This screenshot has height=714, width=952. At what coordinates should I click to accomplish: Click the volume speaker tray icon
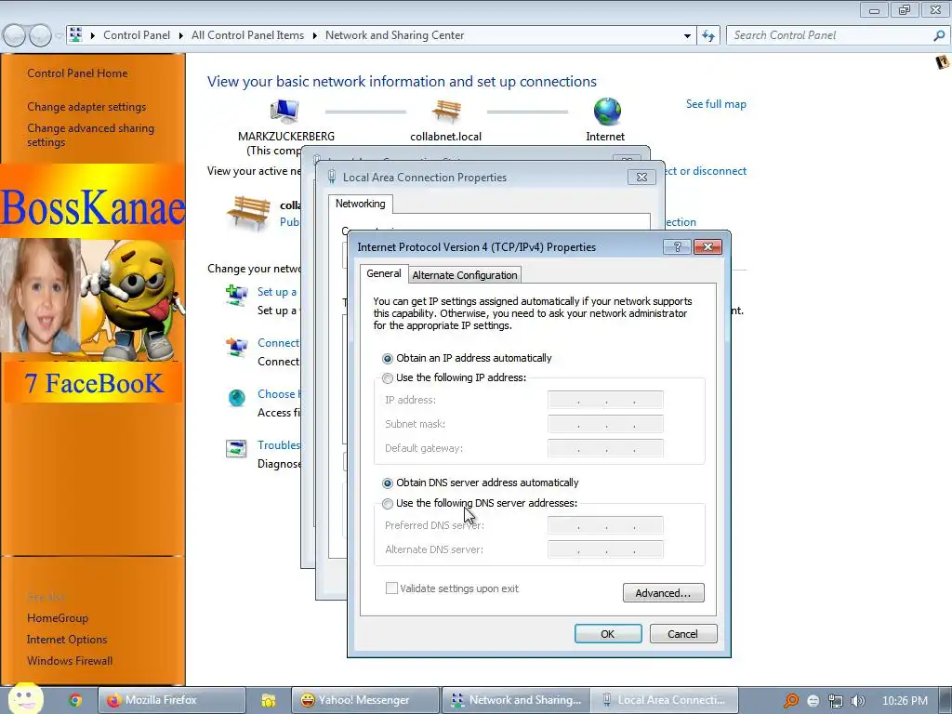[x=857, y=701]
